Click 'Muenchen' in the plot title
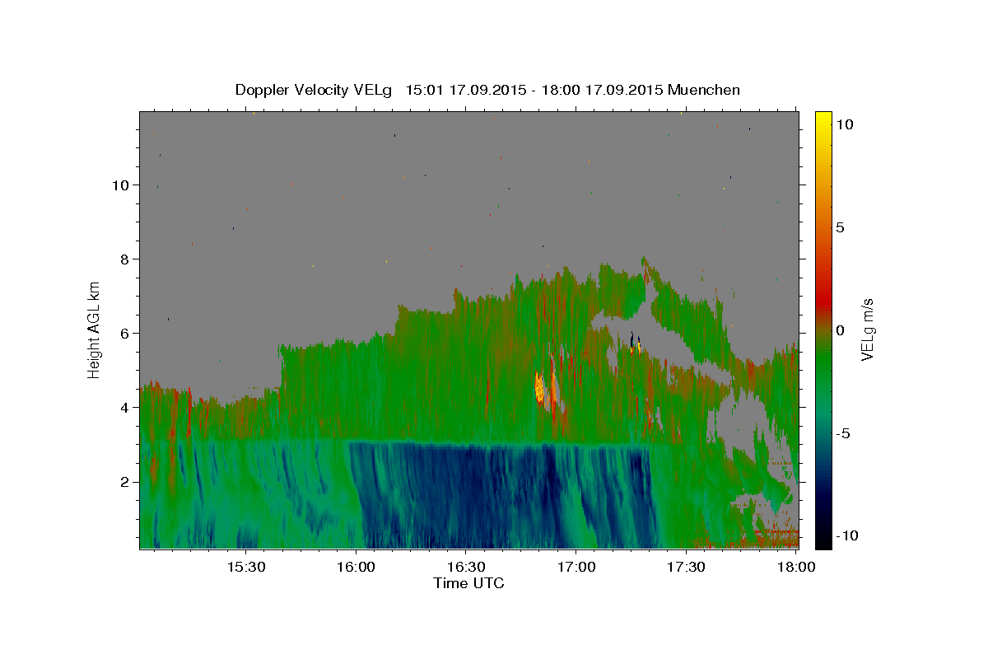988x659 pixels. coord(704,90)
